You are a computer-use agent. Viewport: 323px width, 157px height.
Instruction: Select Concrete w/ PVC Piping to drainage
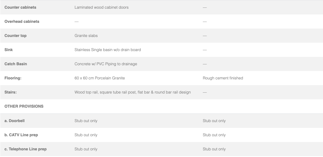coord(106,64)
